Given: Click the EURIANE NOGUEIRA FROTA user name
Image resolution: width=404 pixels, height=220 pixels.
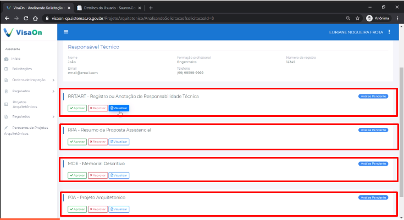Looking at the screenshot, I should tap(356, 32).
